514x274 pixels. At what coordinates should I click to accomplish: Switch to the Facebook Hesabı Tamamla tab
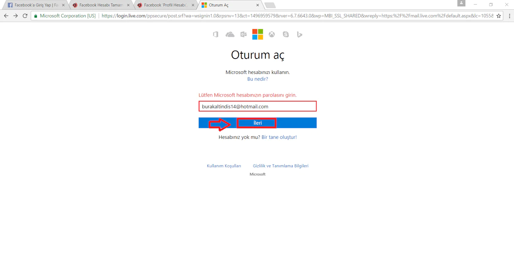[x=99, y=5]
